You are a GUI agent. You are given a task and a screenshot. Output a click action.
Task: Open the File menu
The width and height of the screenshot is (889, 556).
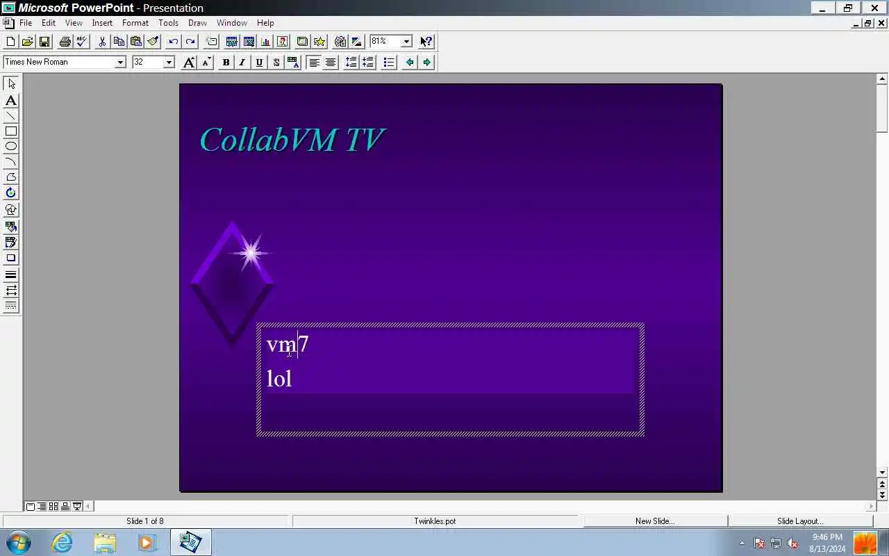click(26, 23)
